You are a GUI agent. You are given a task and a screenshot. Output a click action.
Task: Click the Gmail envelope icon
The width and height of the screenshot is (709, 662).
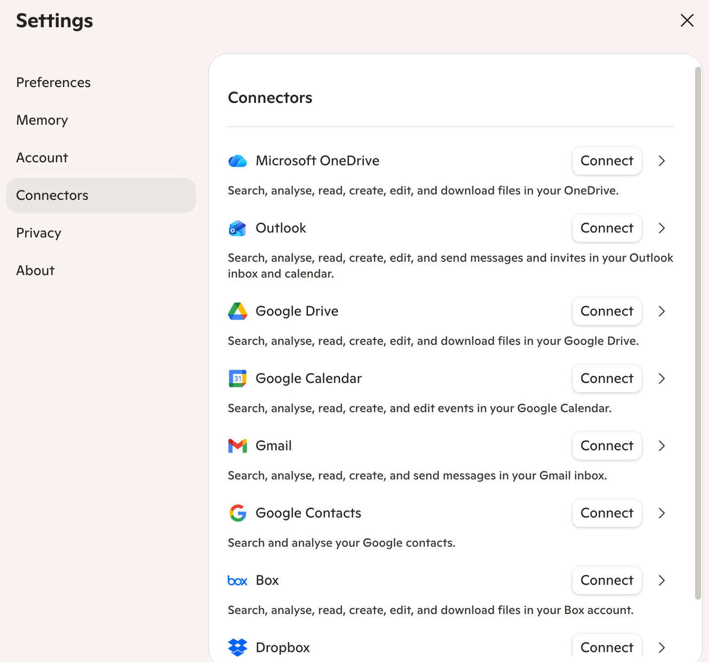[238, 446]
